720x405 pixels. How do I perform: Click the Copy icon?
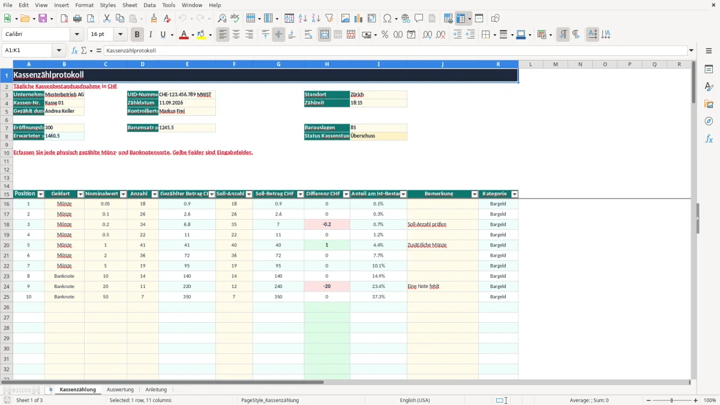click(x=120, y=19)
